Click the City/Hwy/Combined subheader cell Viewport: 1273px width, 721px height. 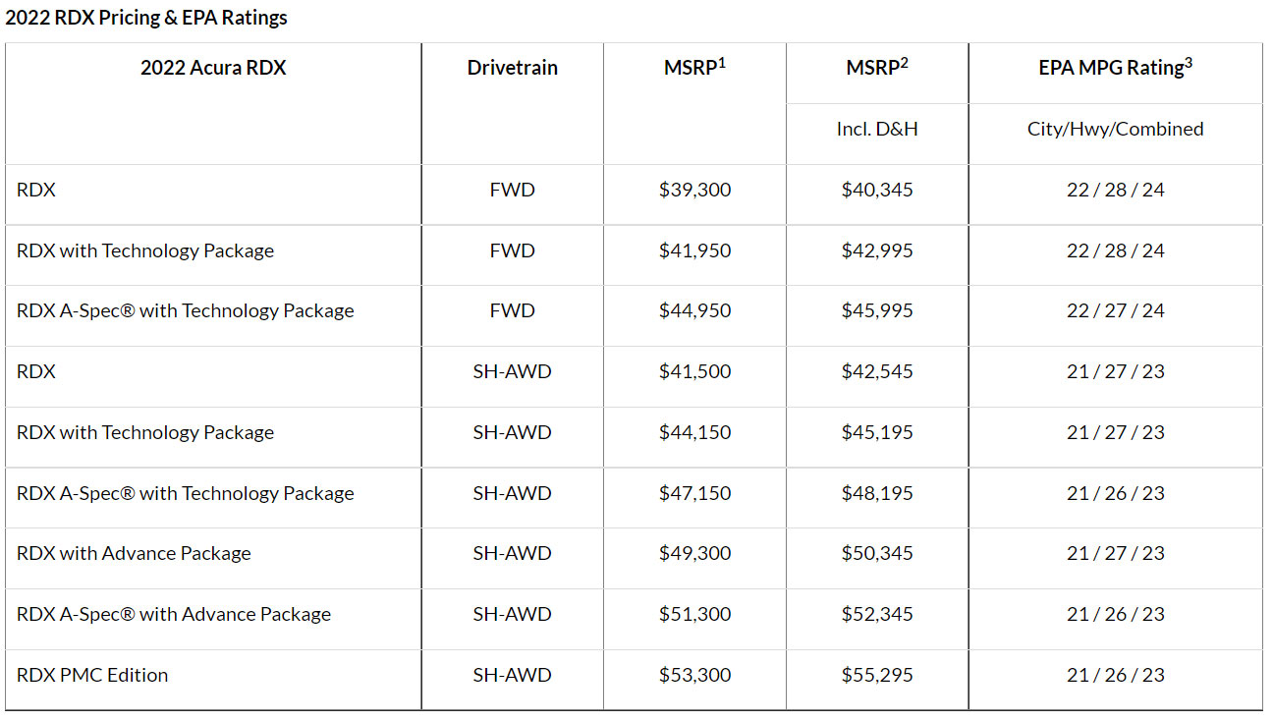[x=1115, y=129]
